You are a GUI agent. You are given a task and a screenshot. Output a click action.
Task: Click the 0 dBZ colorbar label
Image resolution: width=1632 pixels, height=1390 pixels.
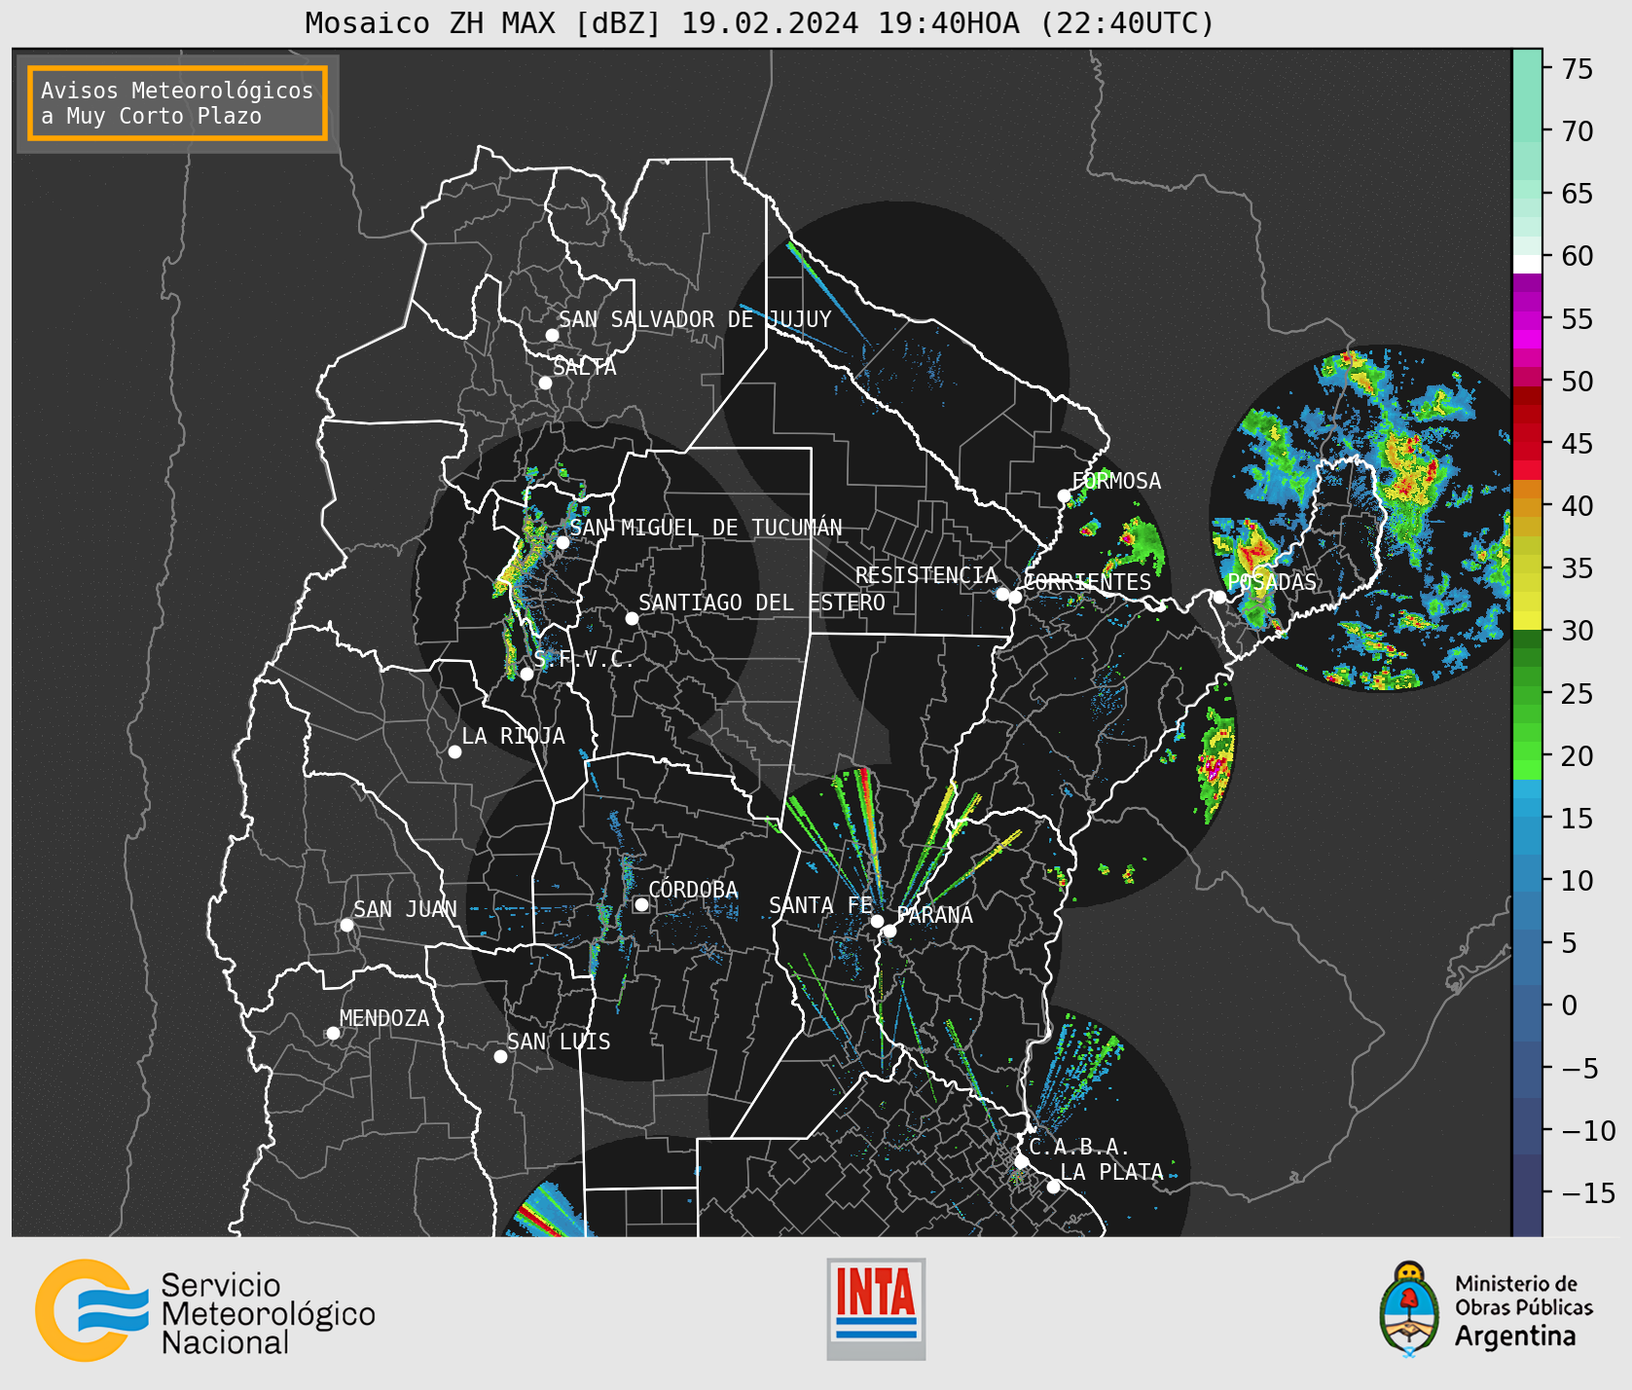[1569, 1005]
